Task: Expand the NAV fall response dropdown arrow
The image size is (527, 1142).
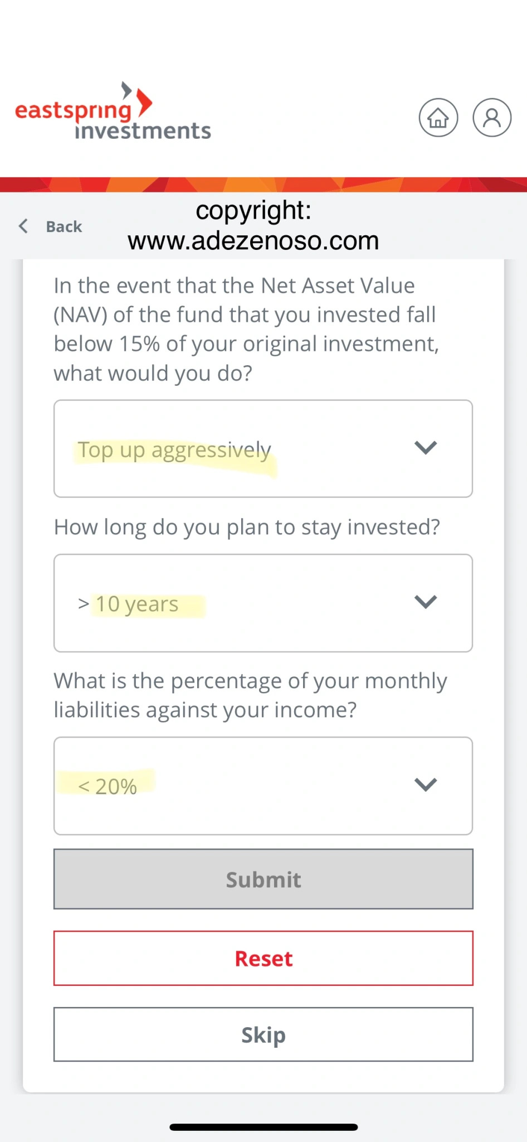Action: (x=426, y=448)
